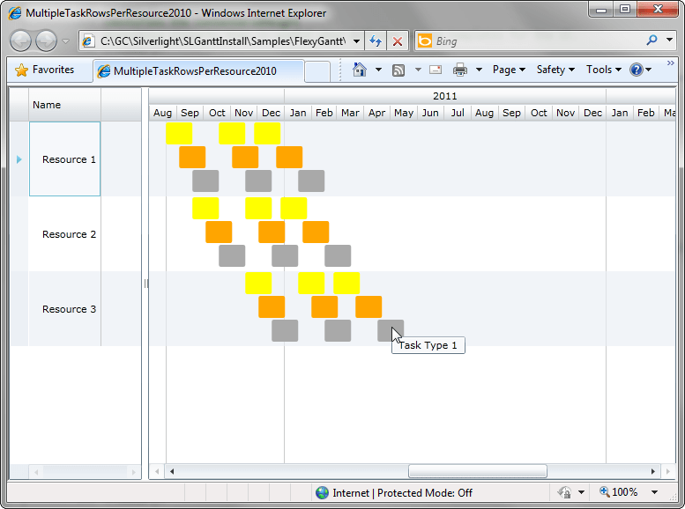Image resolution: width=685 pixels, height=509 pixels.
Task: Click the RSS feeds icon
Action: click(398, 70)
